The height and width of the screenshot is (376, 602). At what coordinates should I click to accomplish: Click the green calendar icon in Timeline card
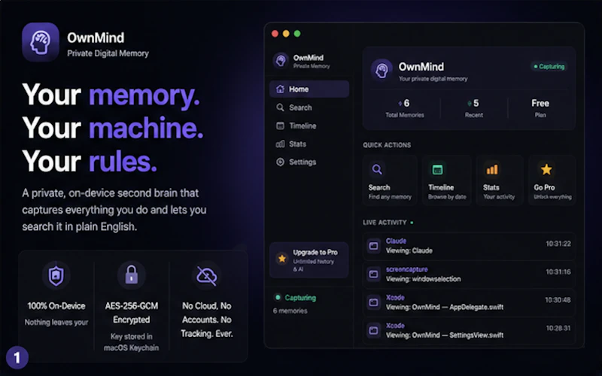[x=437, y=169]
